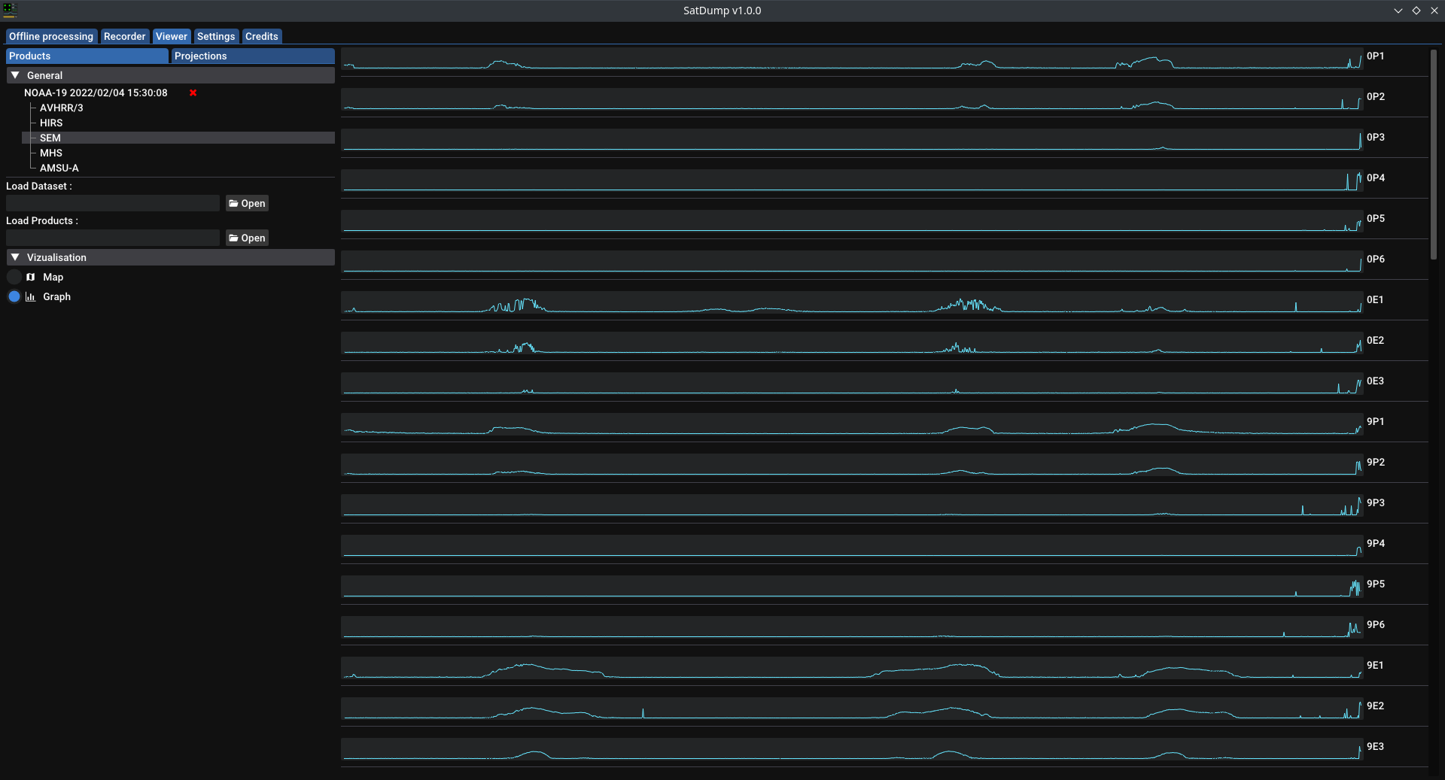Select the Products tab
This screenshot has width=1445, height=780.
pos(87,56)
